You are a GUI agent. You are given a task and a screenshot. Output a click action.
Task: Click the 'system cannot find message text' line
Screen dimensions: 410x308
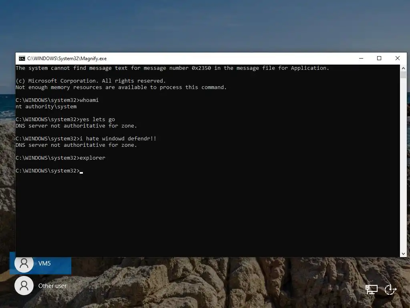(172, 68)
